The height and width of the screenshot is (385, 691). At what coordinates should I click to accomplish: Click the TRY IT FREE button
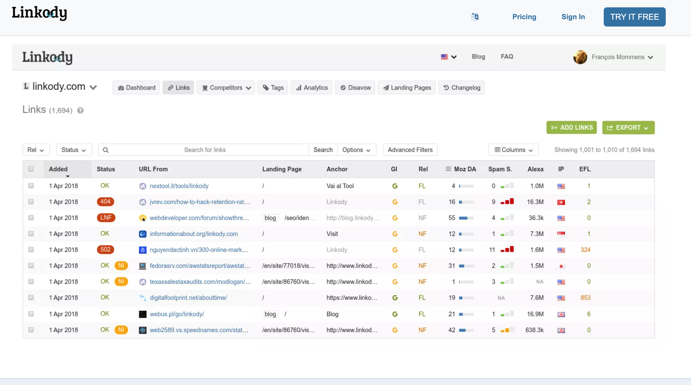coord(634,17)
